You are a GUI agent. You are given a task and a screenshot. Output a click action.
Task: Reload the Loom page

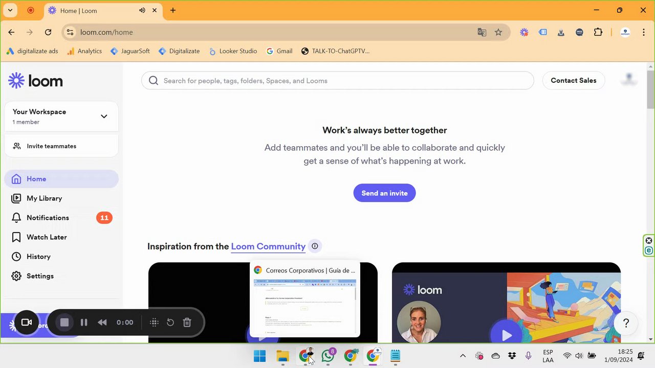tap(48, 32)
